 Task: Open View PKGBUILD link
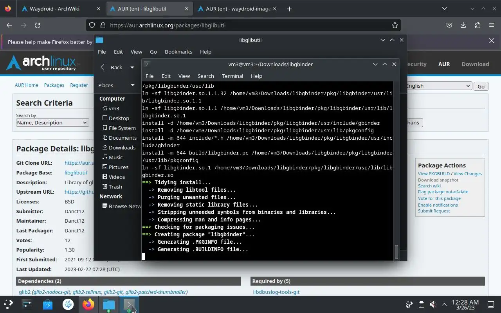434,174
